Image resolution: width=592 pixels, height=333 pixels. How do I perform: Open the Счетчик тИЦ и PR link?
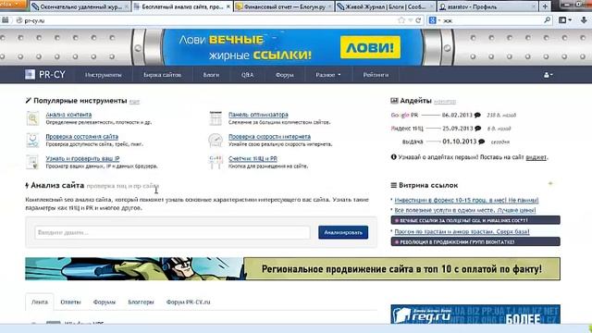click(253, 158)
